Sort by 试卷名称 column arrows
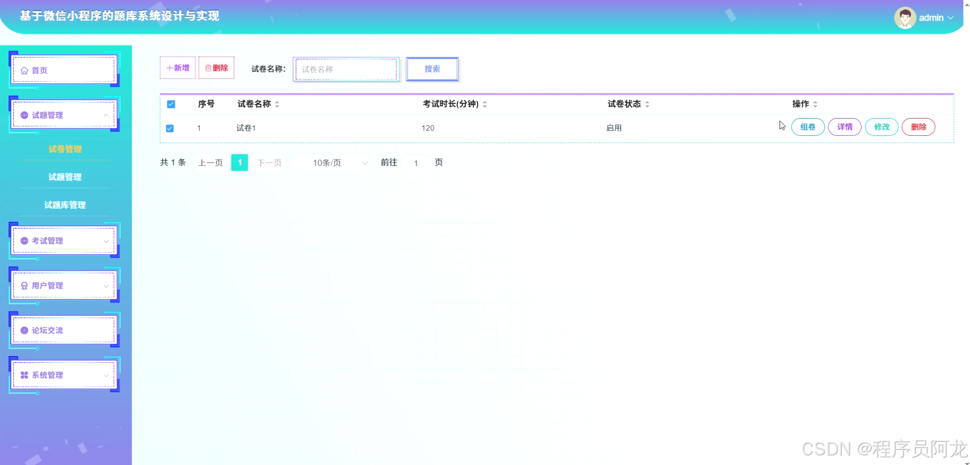Viewport: 970px width, 465px height. 277,104
